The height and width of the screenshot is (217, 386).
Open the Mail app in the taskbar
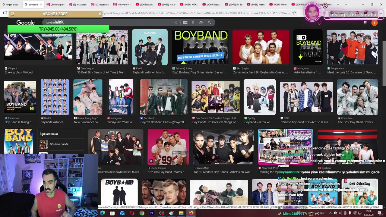click(x=122, y=213)
